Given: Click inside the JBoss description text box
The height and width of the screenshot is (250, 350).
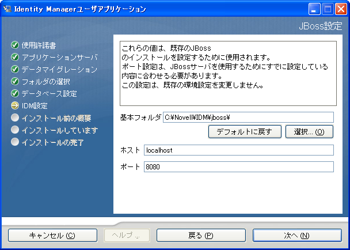Looking at the screenshot, I should (228, 73).
